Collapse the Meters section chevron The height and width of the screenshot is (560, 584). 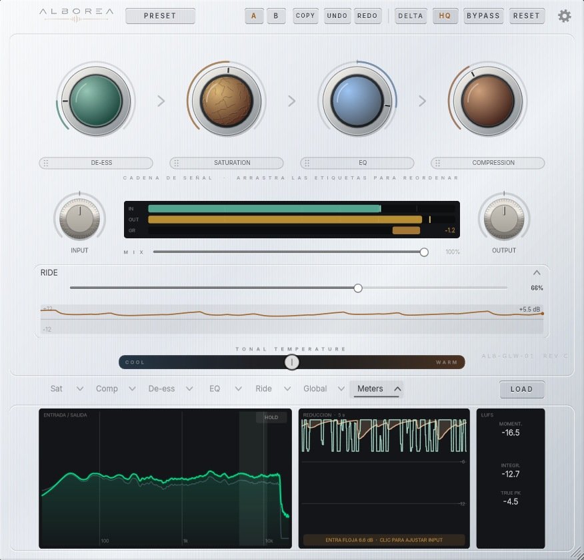397,389
